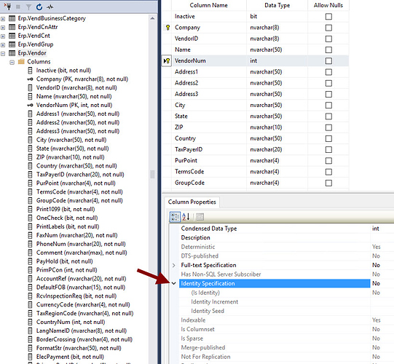Check Allow Nulls for the GroupCode column
The image size is (394, 364).
pyautogui.click(x=328, y=183)
